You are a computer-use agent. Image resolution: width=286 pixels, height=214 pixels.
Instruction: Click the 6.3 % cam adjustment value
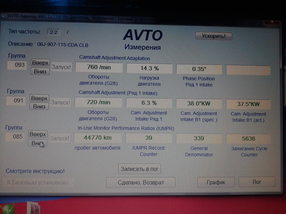point(149,103)
